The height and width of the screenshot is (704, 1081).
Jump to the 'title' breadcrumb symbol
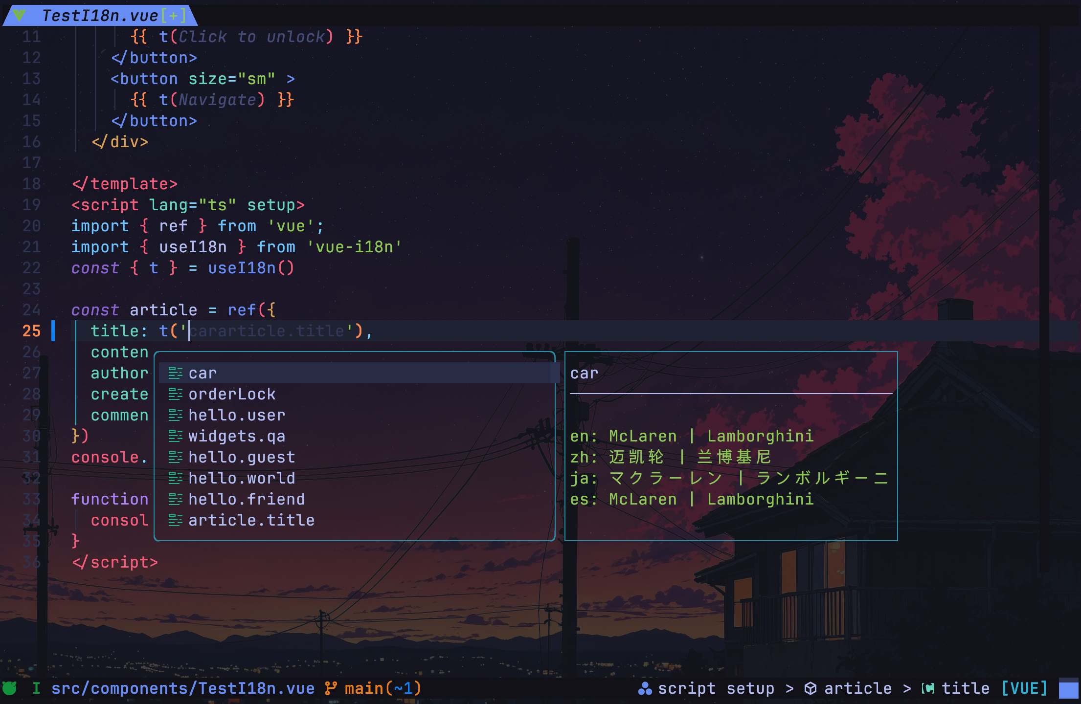pyautogui.click(x=966, y=688)
